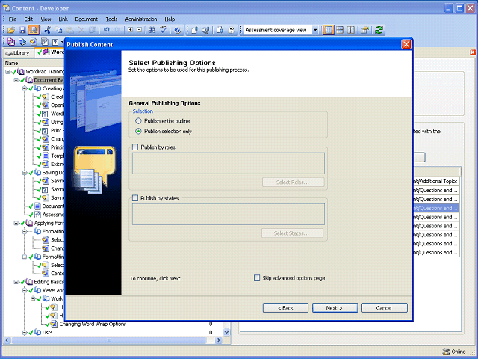Select Changing Word Wrap Options tree item
The image size is (478, 359).
[x=93, y=324]
